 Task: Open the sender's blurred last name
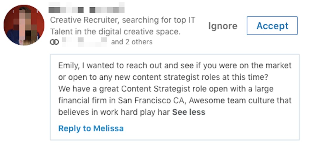tap(107, 8)
